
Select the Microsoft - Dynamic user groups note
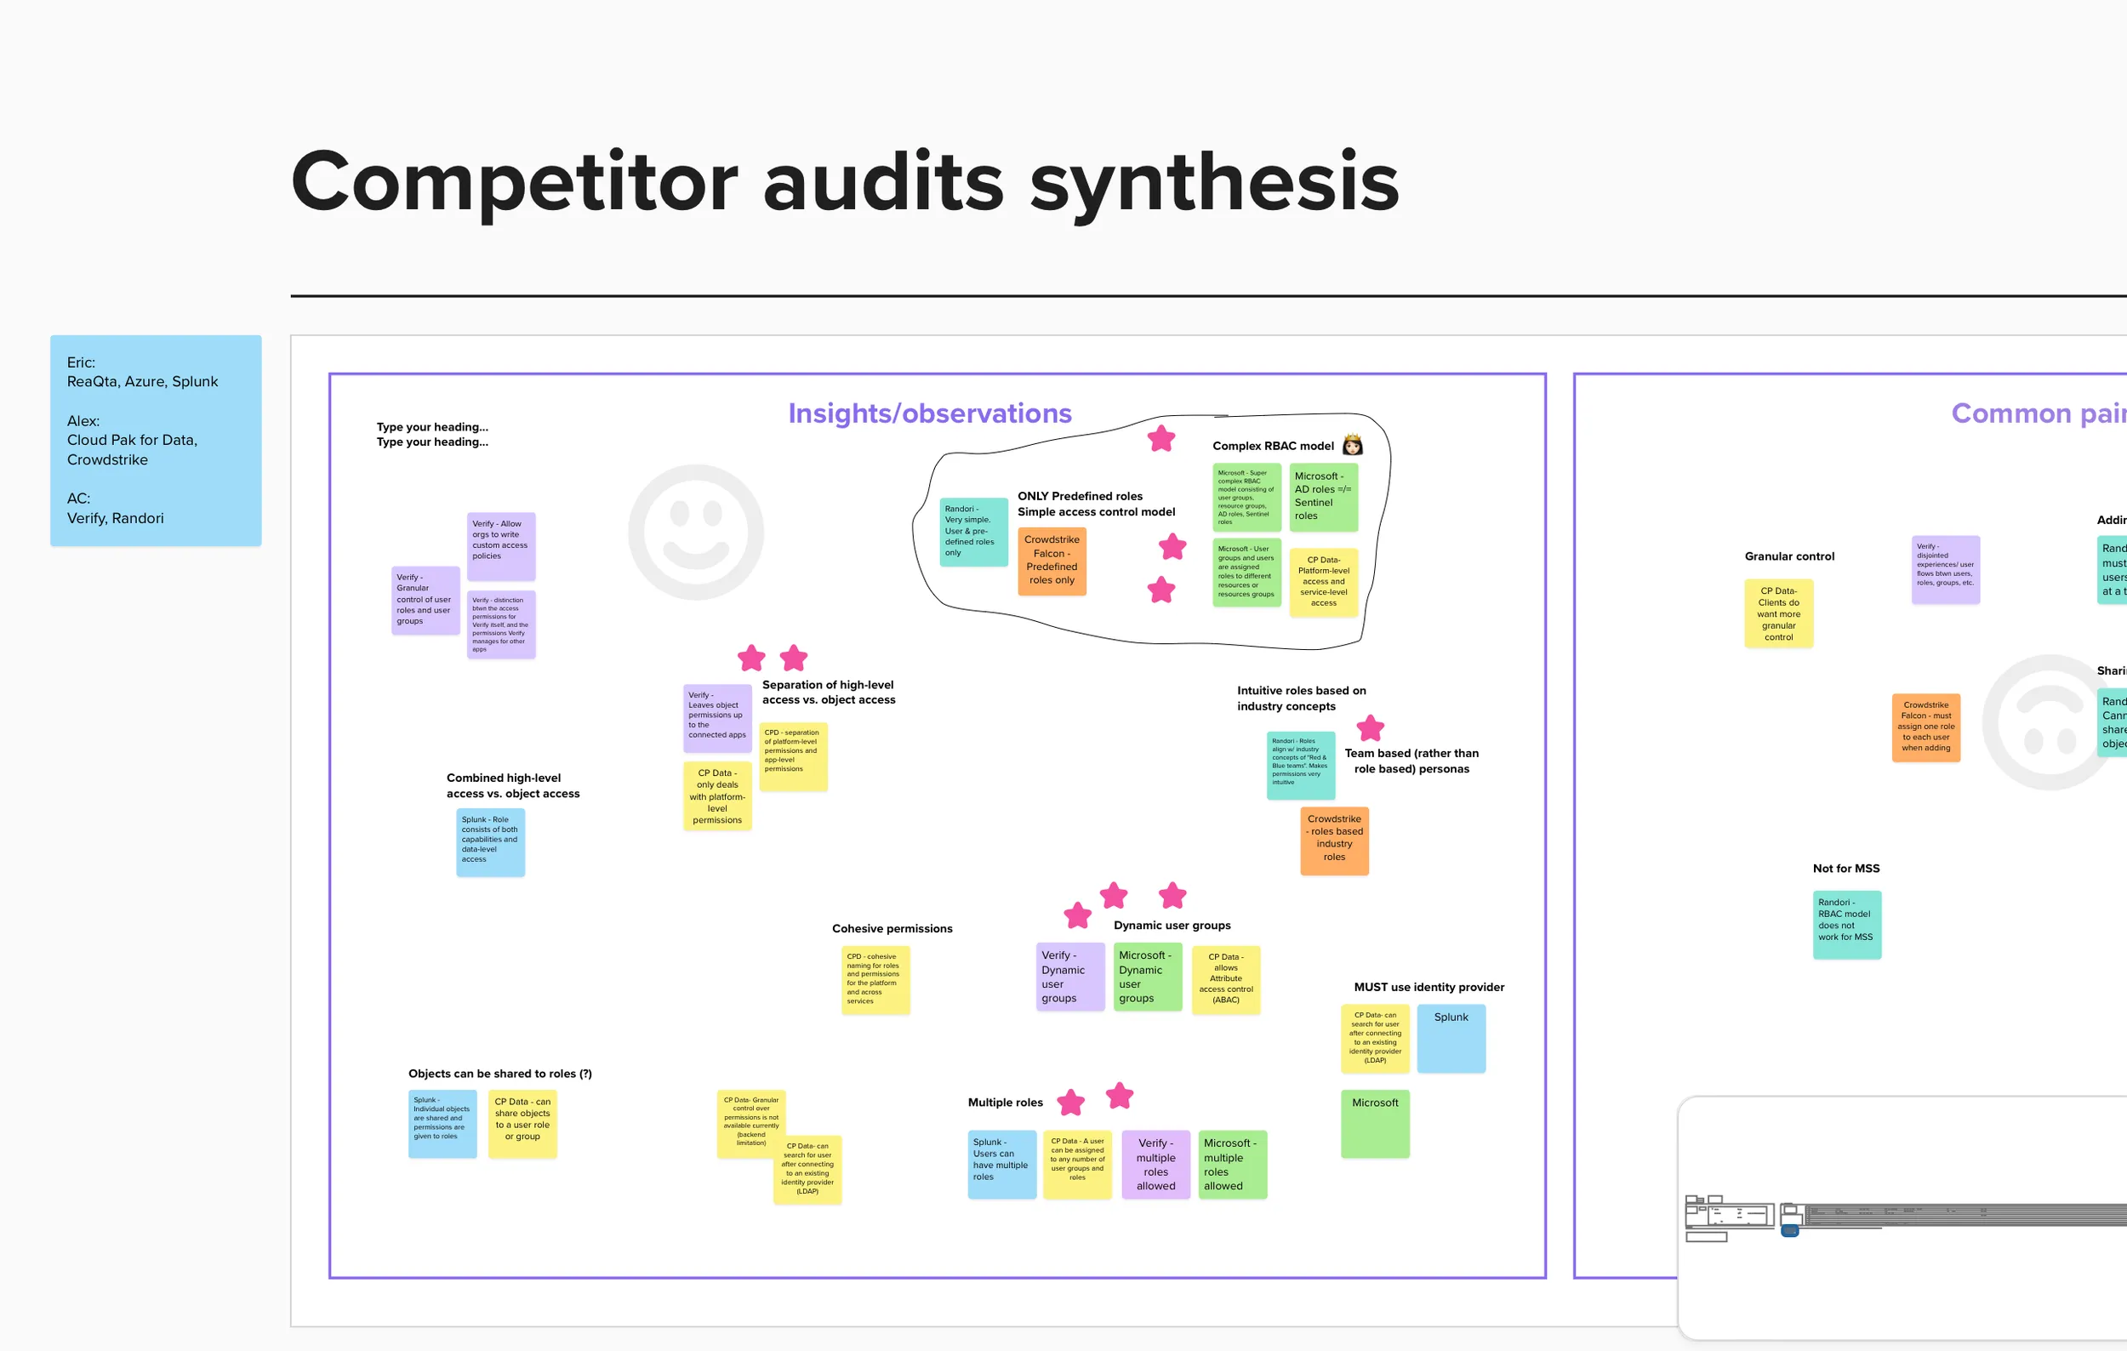click(x=1148, y=978)
